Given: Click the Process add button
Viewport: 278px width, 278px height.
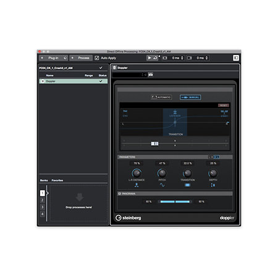Looking at the screenshot, I should point(81,58).
